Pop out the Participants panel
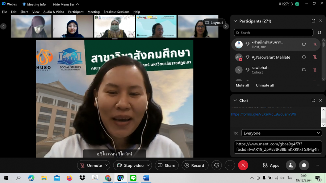Viewport: 326px width, 183px height. 313,21
